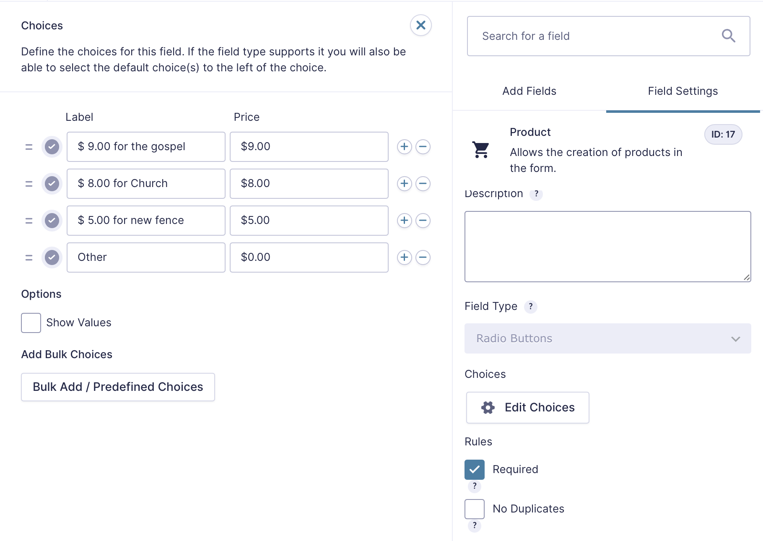Click the help icon next to Field Type

click(531, 307)
